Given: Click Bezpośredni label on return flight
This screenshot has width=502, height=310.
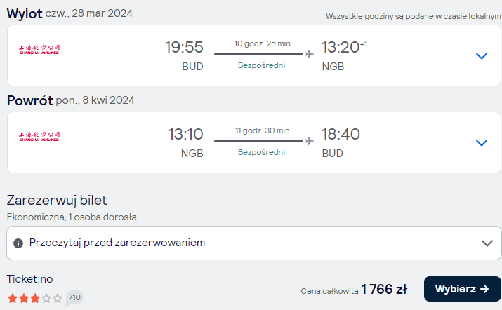Looking at the screenshot, I should [262, 152].
